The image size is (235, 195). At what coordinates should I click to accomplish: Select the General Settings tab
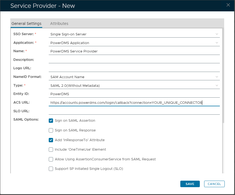26,24
